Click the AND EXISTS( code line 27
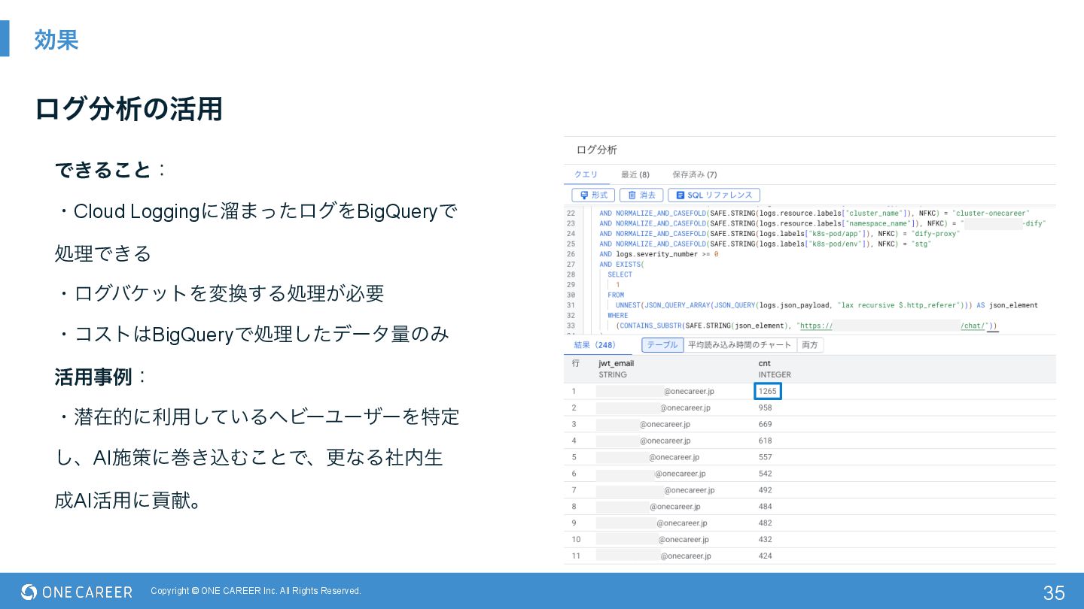This screenshot has width=1084, height=609. pyautogui.click(x=622, y=265)
